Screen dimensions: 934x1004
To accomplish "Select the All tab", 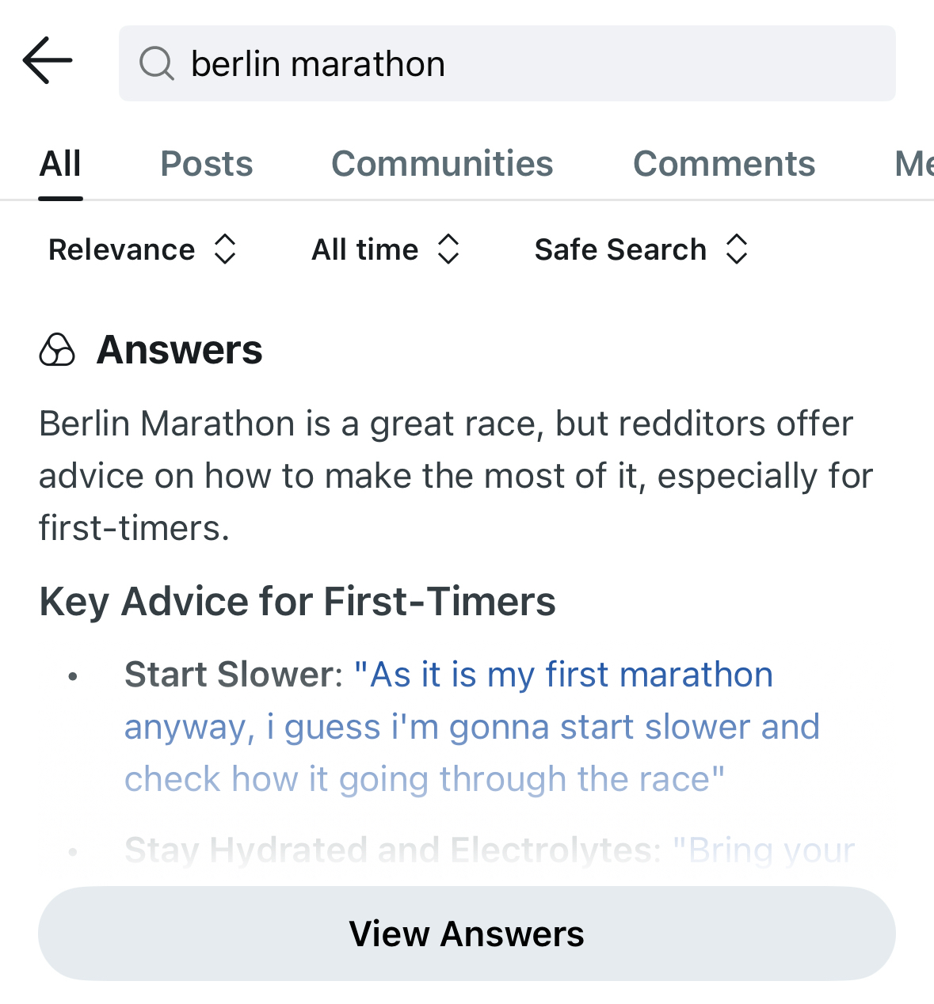I will (60, 164).
